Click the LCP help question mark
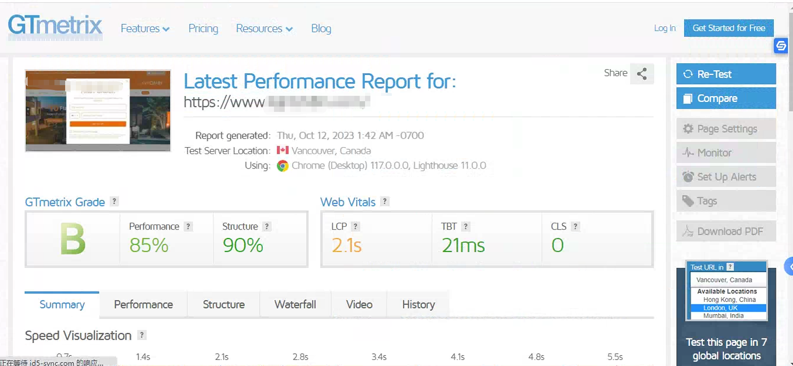 click(x=355, y=226)
